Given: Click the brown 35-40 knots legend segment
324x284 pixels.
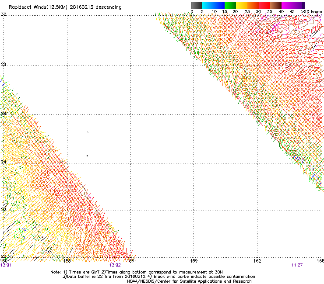Looking at the screenshot, I should tap(276, 5).
